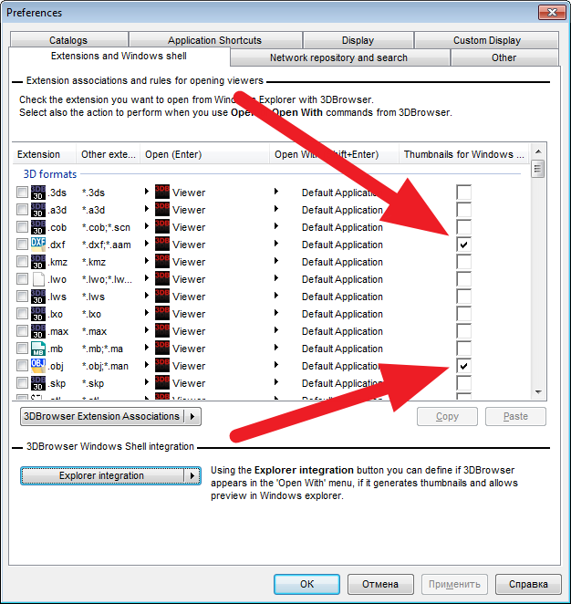Image resolution: width=571 pixels, height=604 pixels.
Task: Enable Windows thumbnails for .3ds
Action: click(463, 193)
